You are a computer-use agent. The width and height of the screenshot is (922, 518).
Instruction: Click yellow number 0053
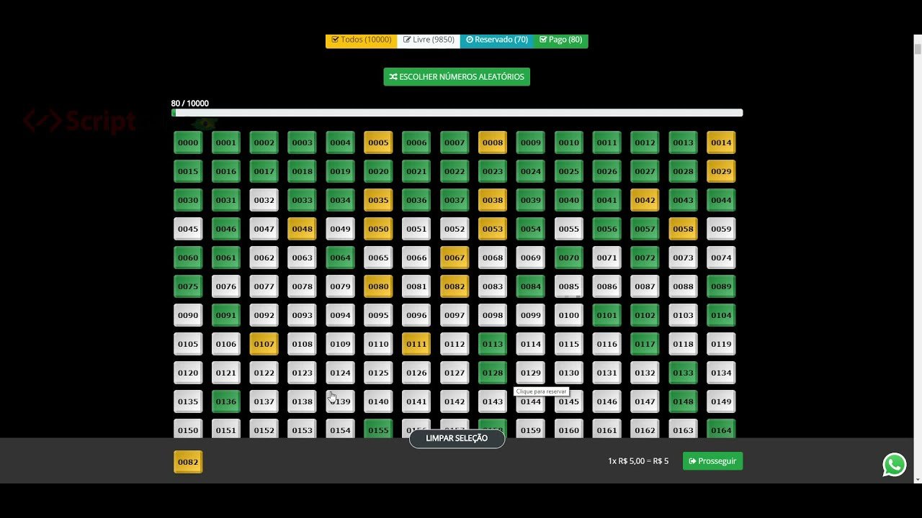click(493, 229)
